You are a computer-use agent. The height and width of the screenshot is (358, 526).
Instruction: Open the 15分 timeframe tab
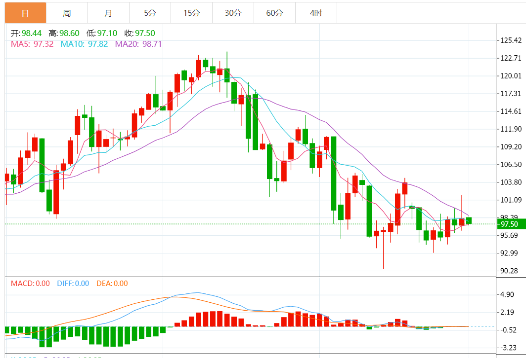pos(191,13)
